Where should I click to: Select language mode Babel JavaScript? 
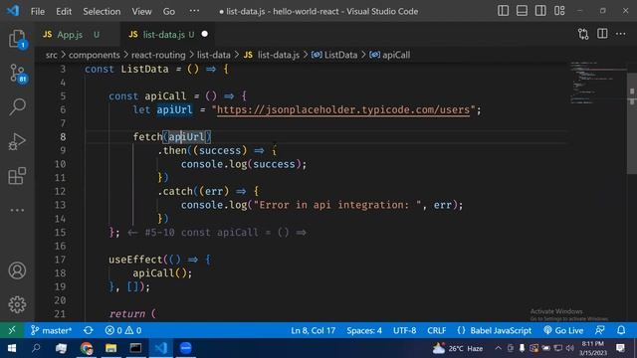495,330
